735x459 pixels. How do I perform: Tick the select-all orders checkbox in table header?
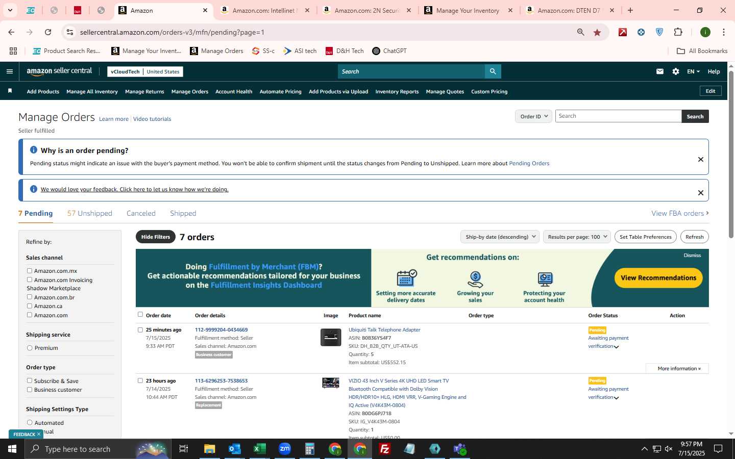(140, 315)
